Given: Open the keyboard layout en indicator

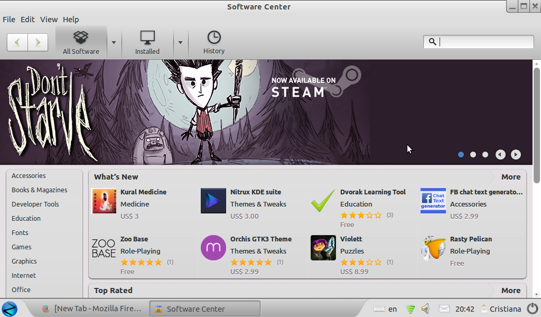Looking at the screenshot, I should 385,309.
